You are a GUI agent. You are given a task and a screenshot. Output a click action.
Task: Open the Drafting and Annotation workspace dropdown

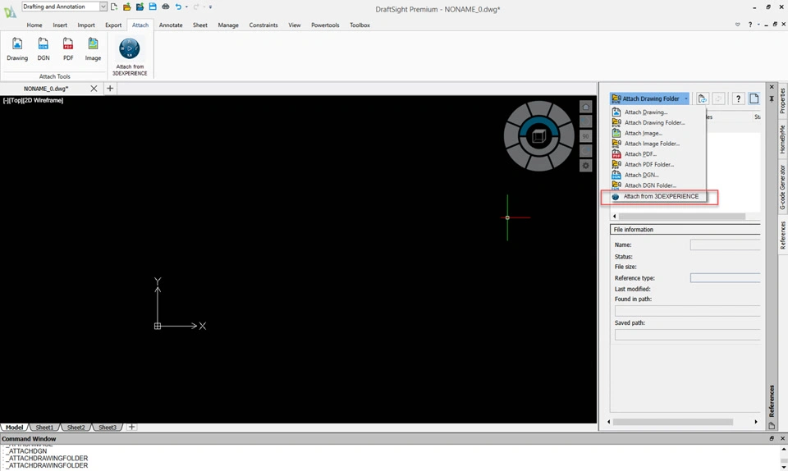point(103,7)
